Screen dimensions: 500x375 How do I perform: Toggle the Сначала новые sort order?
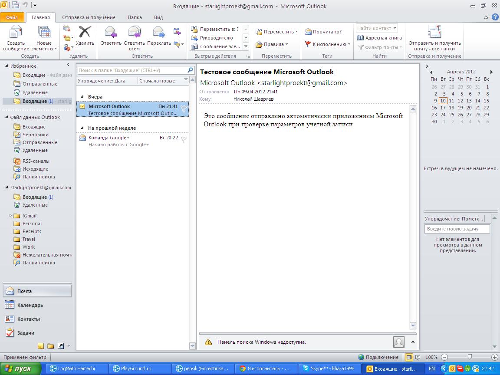click(163, 81)
